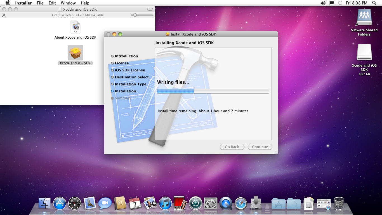
Task: Open System Preferences from dock
Action: coord(211,203)
